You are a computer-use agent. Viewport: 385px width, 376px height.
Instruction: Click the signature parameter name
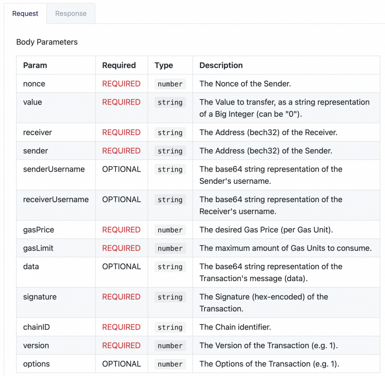click(40, 297)
